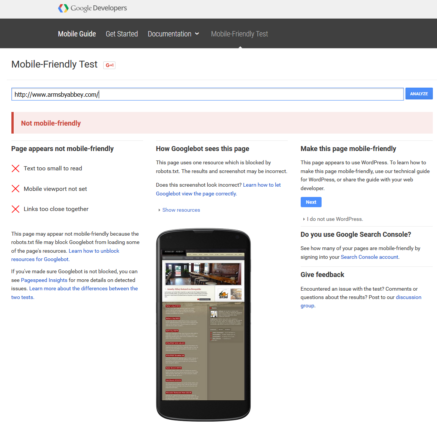
Task: Click the phone screenshot preview of the site
Action: pyautogui.click(x=204, y=324)
